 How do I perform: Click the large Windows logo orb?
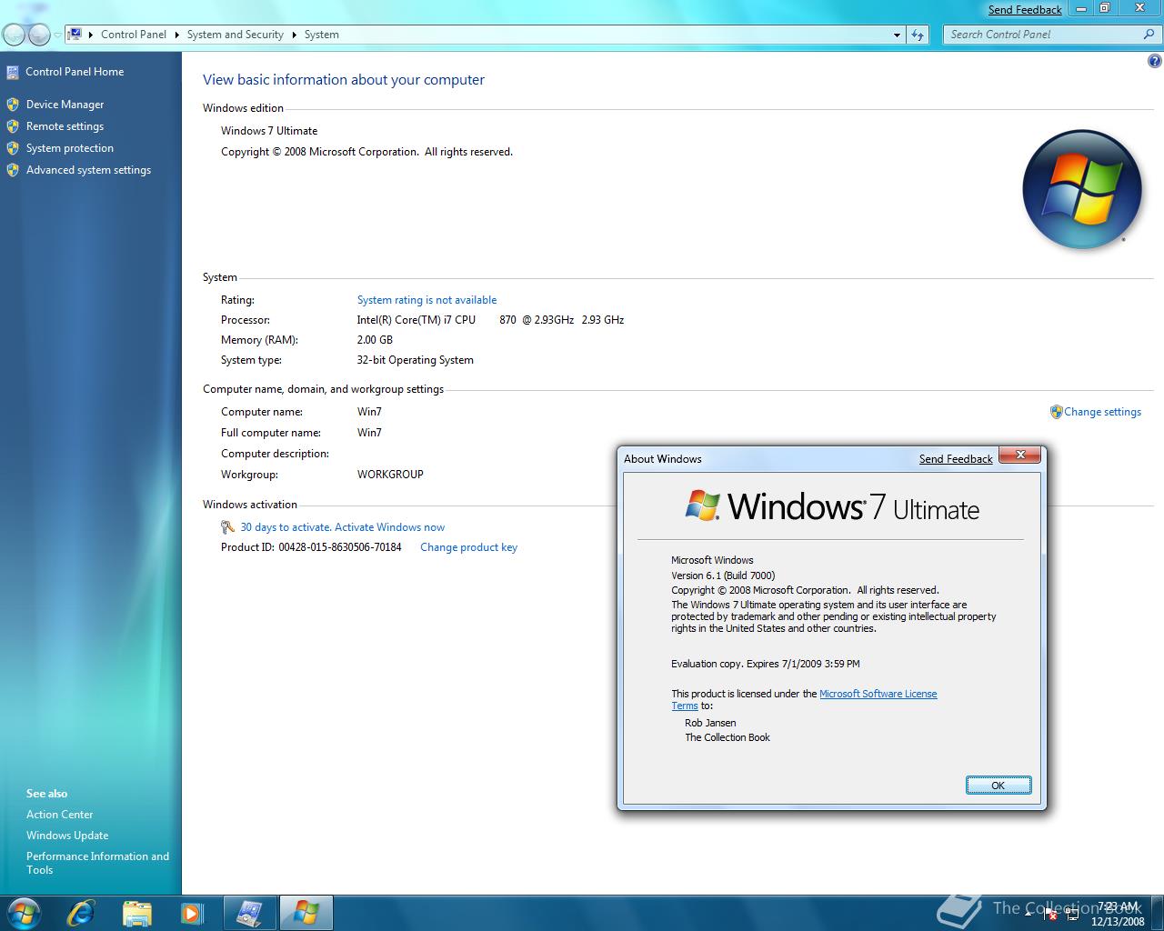1082,190
